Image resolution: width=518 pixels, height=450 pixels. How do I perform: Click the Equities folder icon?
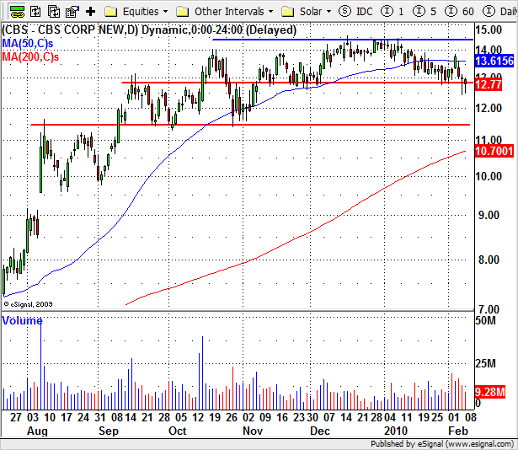tap(110, 12)
